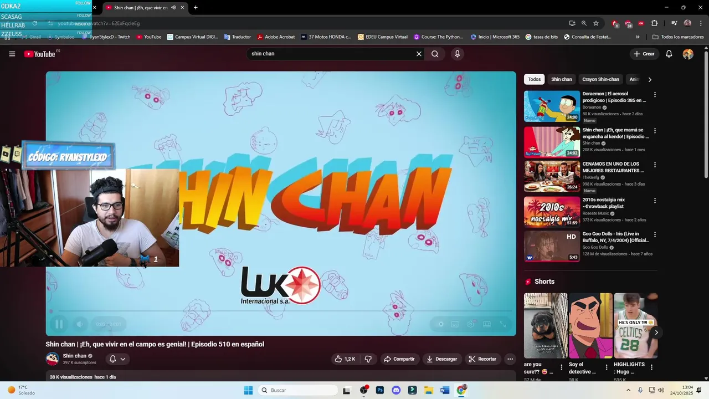Open the account avatar menu

coord(688,54)
